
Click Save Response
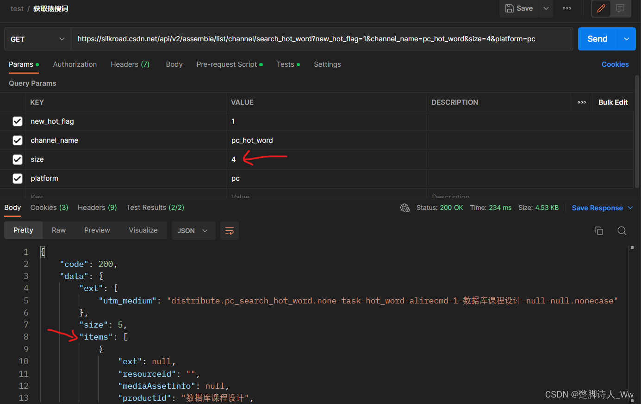coord(597,208)
